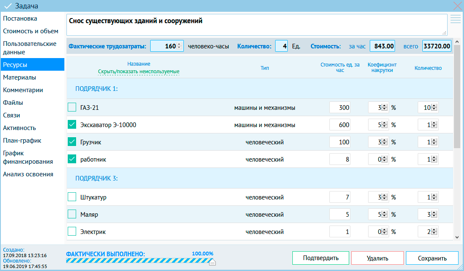
Task: Click the за час cost field 843.00
Action: (382, 46)
